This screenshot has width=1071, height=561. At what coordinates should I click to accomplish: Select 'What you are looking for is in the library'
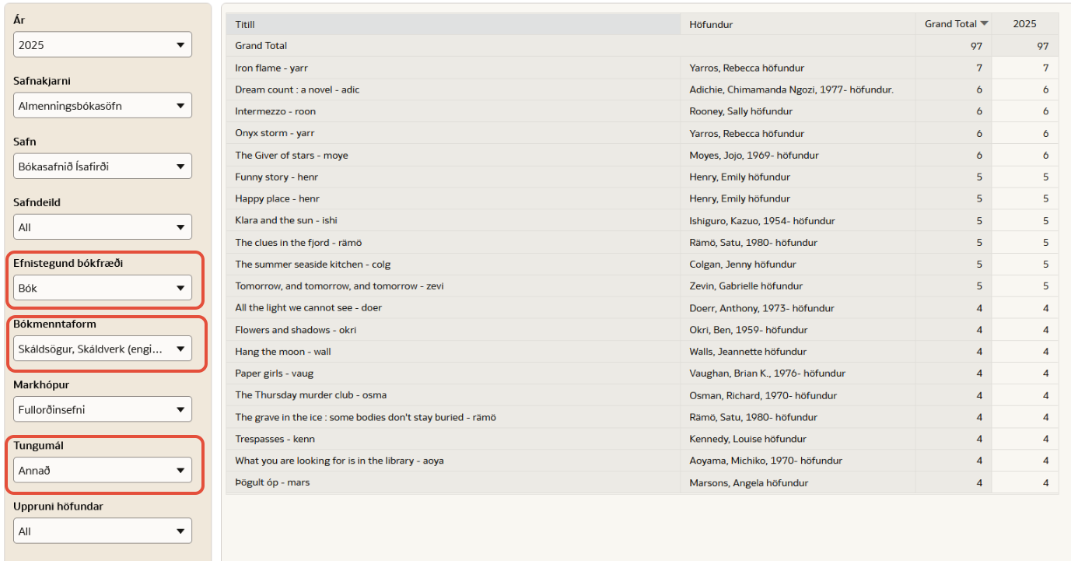click(339, 461)
